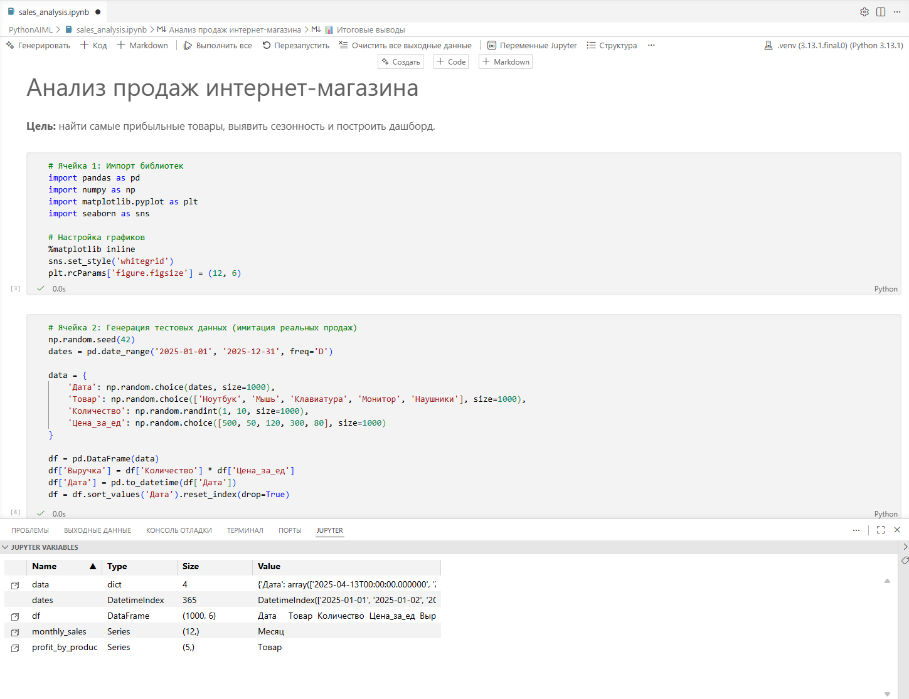Click the split editor layout icon
The width and height of the screenshot is (909, 699).
(x=881, y=12)
